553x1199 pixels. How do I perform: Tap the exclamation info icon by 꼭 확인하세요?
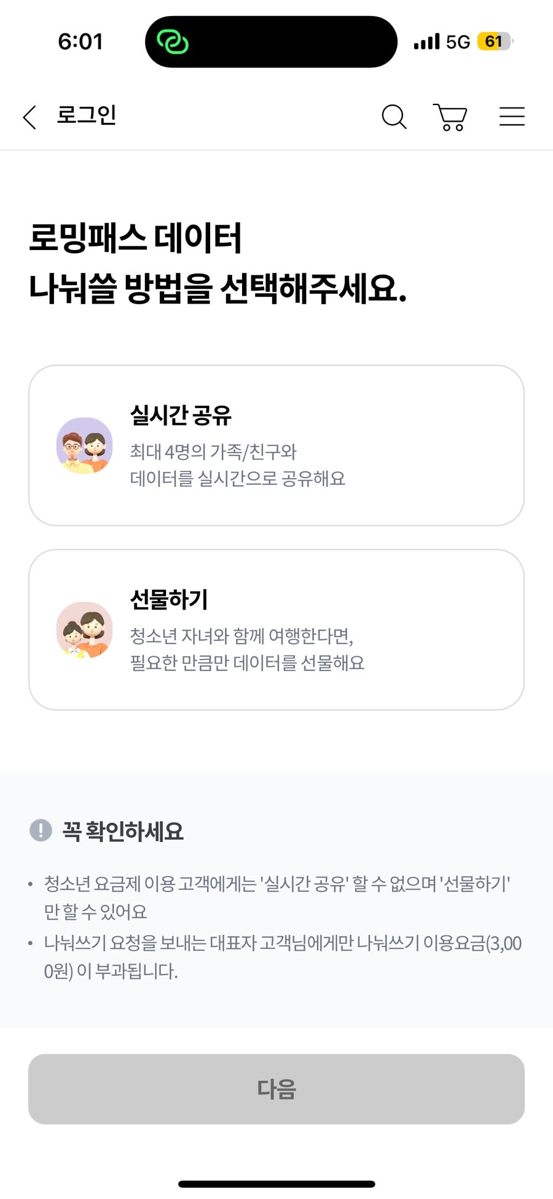tap(41, 830)
